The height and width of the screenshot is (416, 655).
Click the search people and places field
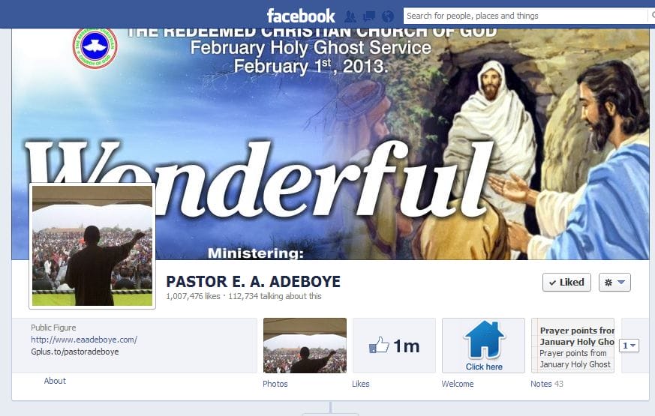[x=525, y=16]
